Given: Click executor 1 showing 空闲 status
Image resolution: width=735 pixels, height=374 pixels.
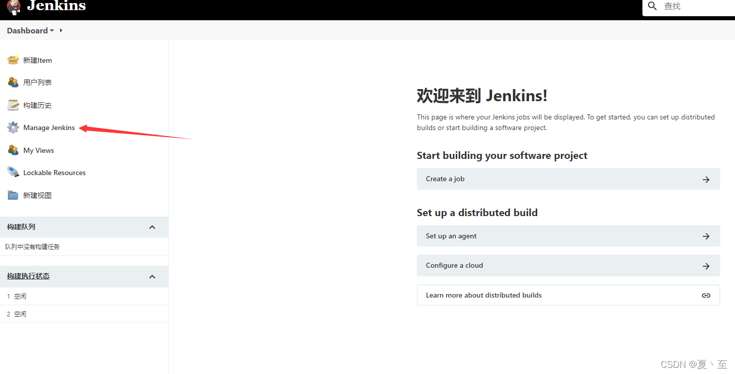Looking at the screenshot, I should coord(17,296).
